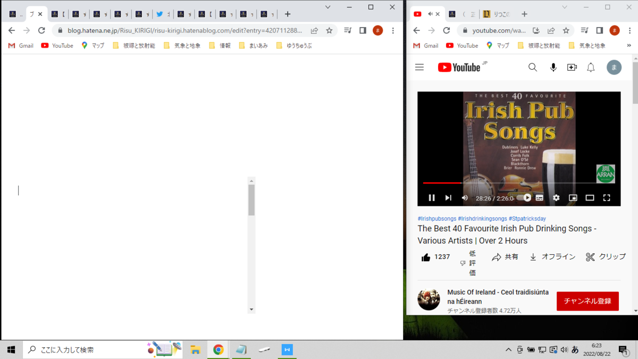
Task: Switch video to theater mode
Action: (590, 198)
